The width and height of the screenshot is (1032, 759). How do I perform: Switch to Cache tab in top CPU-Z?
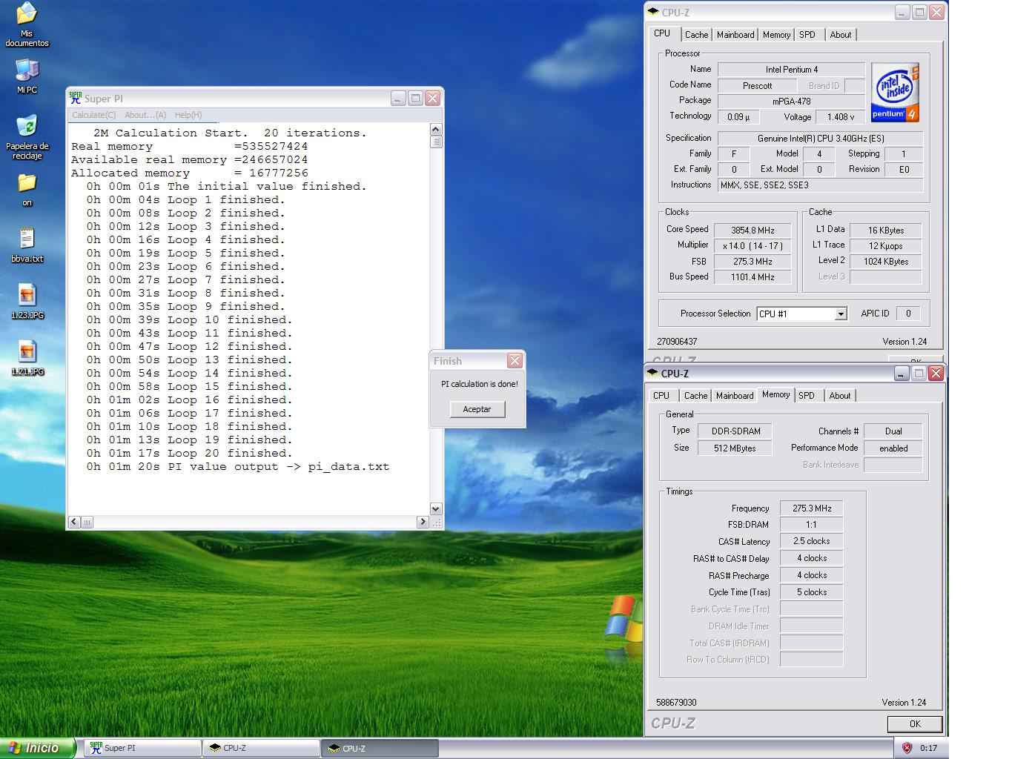pyautogui.click(x=696, y=35)
